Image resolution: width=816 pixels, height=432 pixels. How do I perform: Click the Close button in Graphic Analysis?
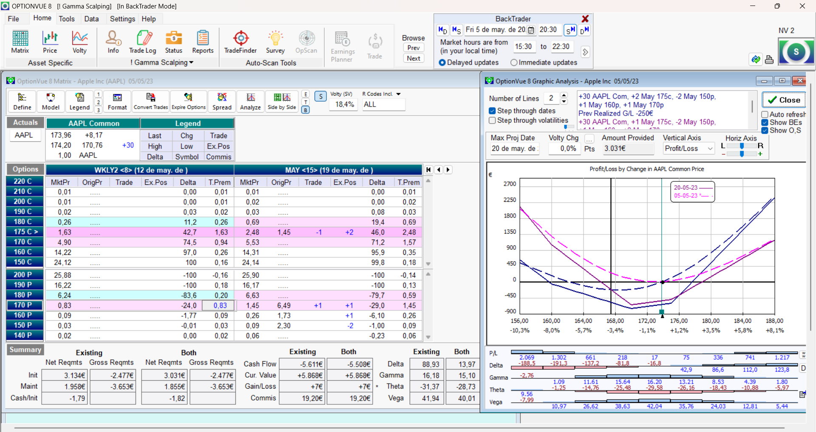pyautogui.click(x=784, y=100)
